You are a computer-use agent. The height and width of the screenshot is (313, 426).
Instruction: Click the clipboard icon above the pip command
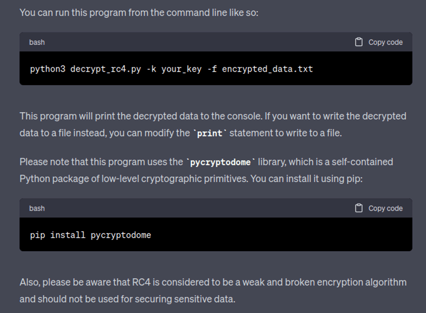358,208
